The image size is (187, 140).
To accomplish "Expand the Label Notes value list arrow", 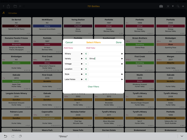I will tap(122, 79).
